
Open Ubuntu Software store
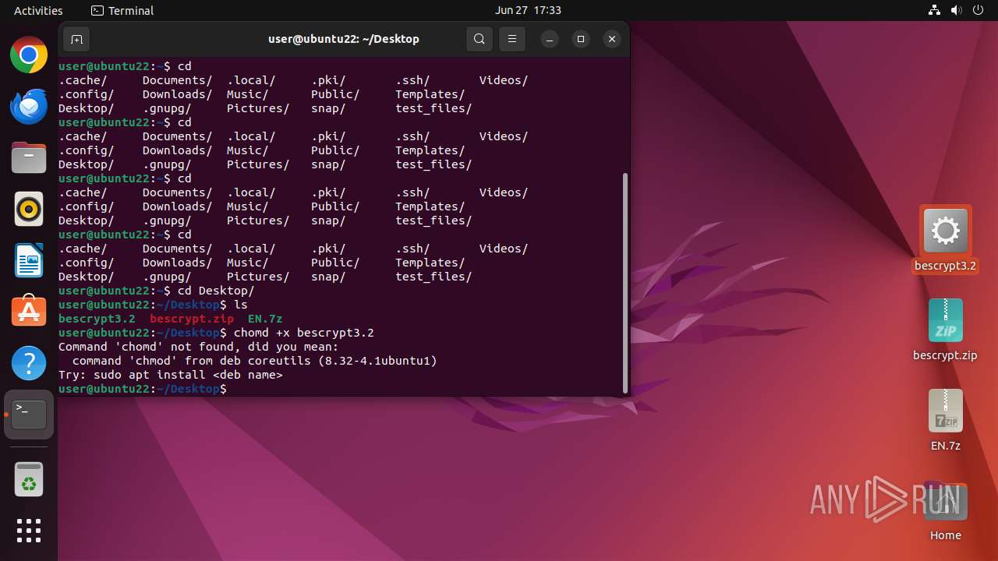(29, 312)
